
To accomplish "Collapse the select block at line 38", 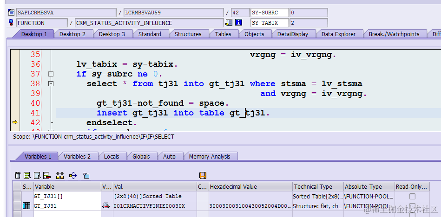I will [x=51, y=83].
